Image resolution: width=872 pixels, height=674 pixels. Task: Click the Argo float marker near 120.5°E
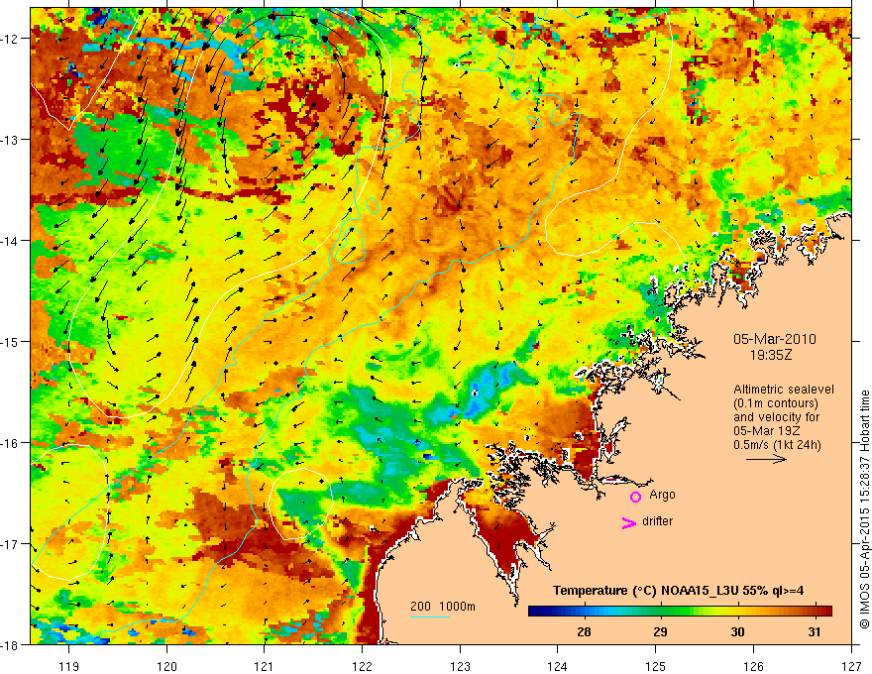(x=219, y=20)
